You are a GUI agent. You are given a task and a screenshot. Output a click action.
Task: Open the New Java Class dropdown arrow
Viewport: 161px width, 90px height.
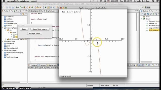click(x=34, y=7)
